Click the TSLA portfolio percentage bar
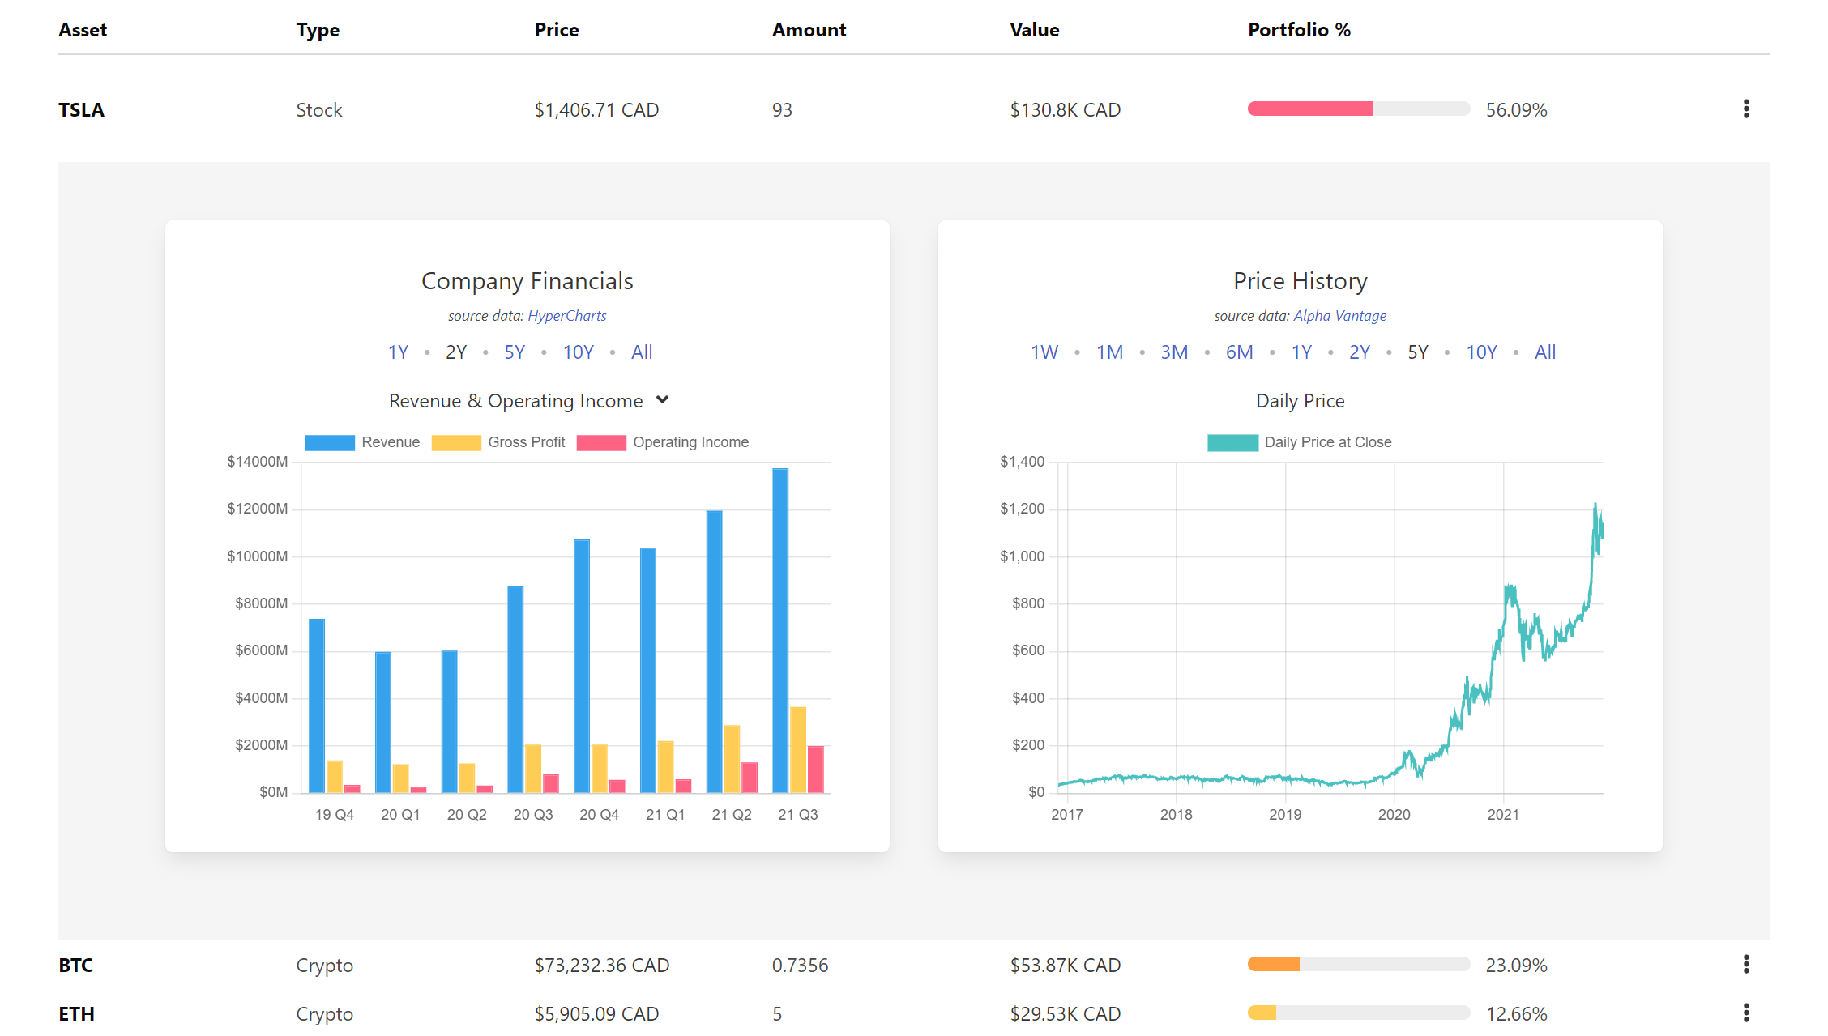The image size is (1828, 1036). click(x=1359, y=109)
